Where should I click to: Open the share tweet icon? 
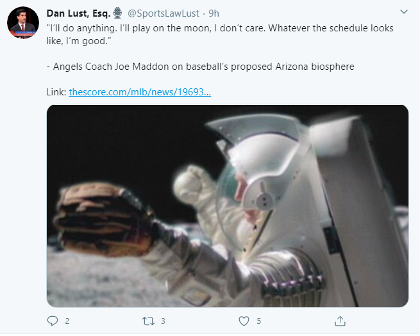pyautogui.click(x=340, y=321)
